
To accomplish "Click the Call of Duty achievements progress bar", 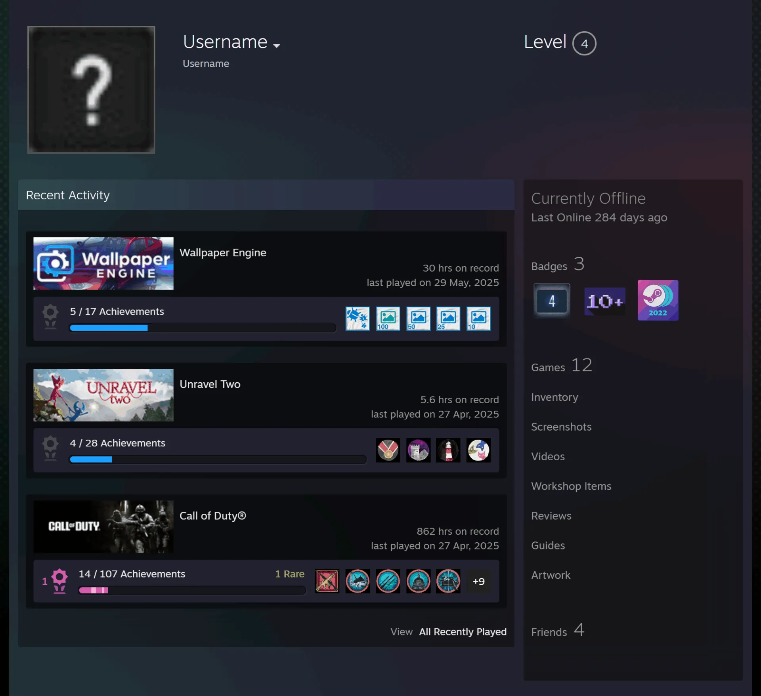I will click(192, 590).
